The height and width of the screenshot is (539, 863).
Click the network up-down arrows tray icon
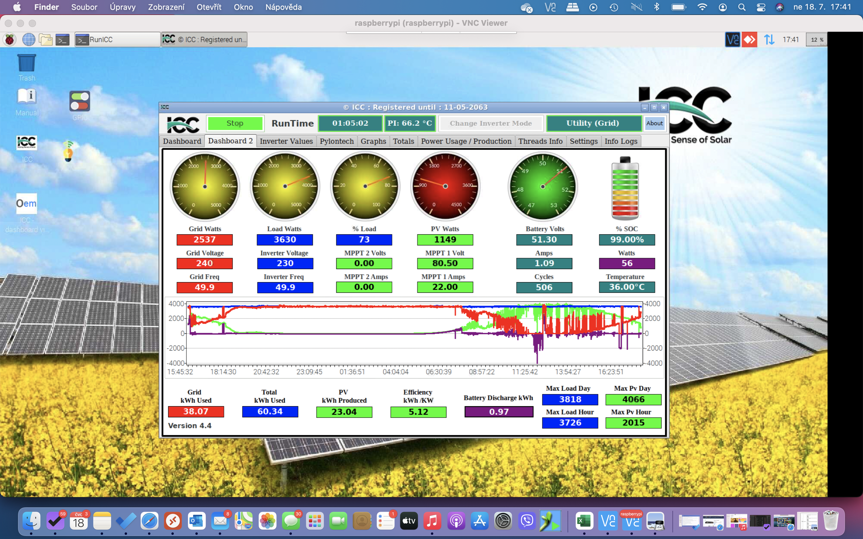point(769,40)
